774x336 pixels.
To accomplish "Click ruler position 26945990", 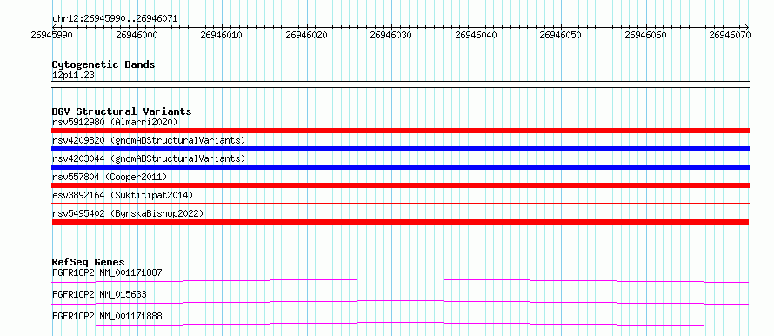I will [52, 35].
